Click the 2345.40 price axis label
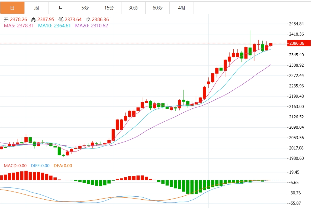This screenshot has width=315, height=208. (x=296, y=55)
